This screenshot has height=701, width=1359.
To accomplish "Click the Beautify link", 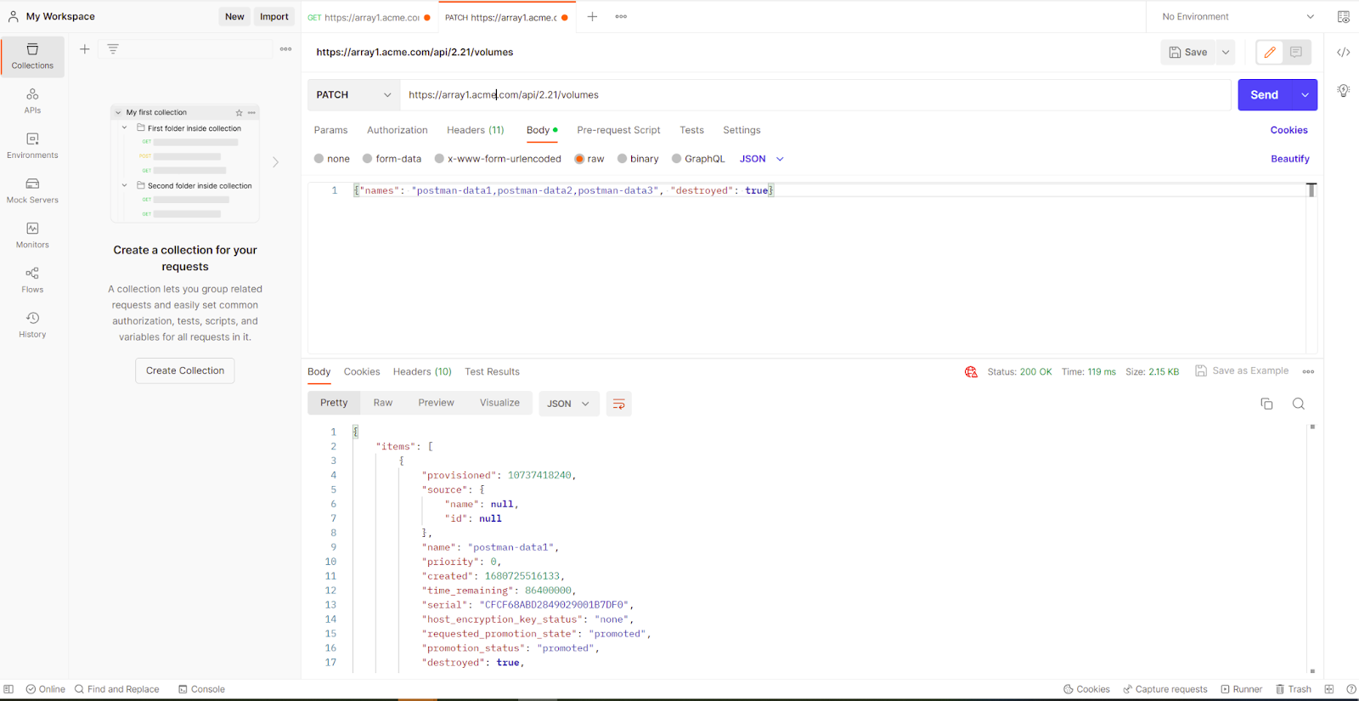I will tap(1290, 159).
